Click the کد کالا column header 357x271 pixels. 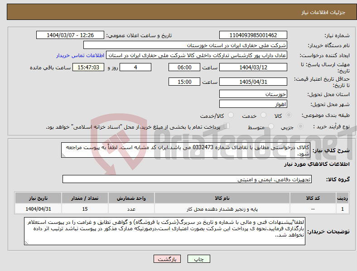(313, 198)
